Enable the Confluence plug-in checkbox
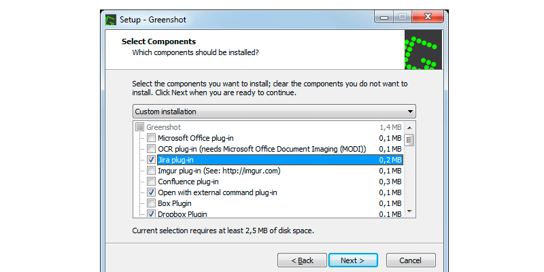Image resolution: width=544 pixels, height=272 pixels. pyautogui.click(x=151, y=182)
